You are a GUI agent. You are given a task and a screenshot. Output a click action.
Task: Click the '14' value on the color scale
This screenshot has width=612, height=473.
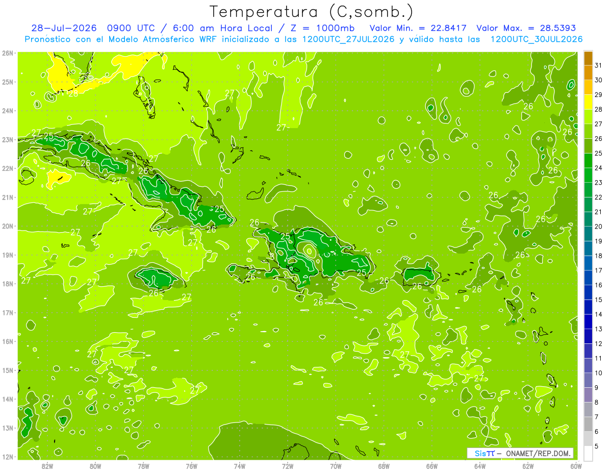coord(599,314)
